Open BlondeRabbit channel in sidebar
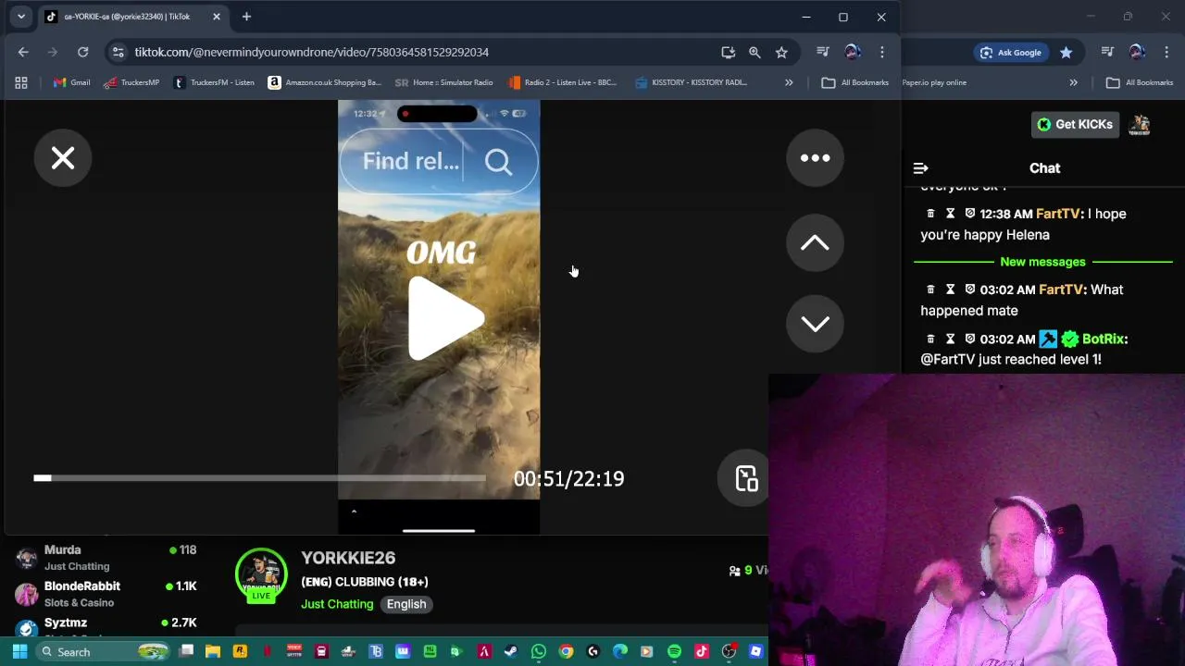The height and width of the screenshot is (666, 1185). [106, 593]
